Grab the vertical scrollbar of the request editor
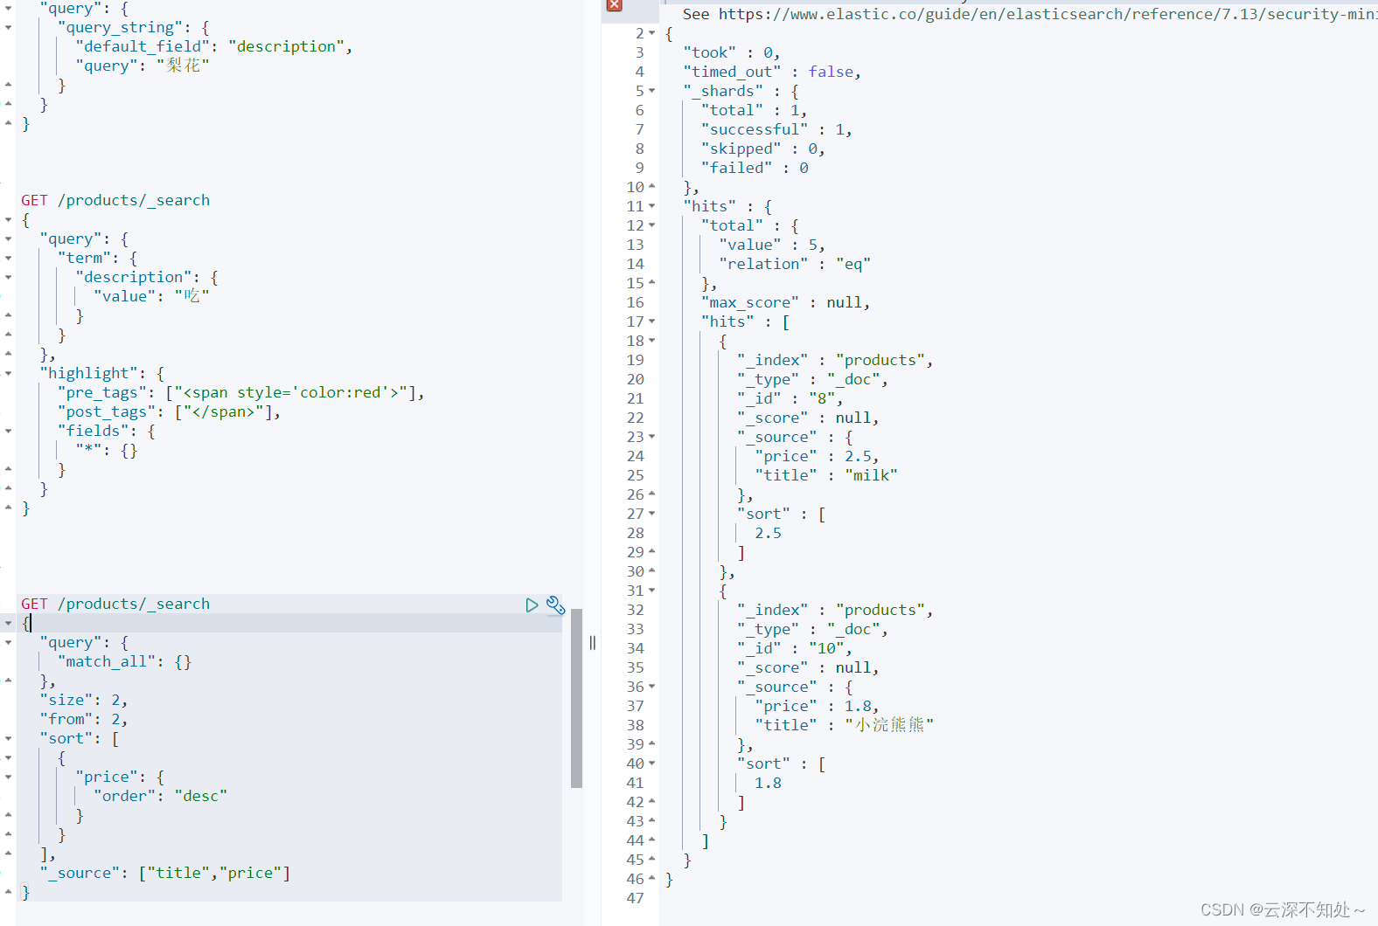 (576, 699)
